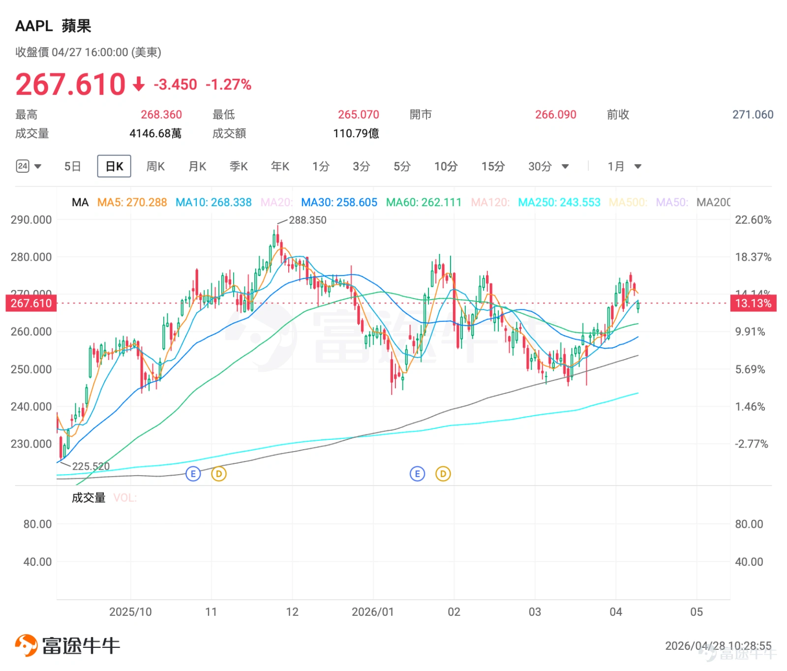
Task: Click the Futu bull logo icon
Action: point(26,645)
